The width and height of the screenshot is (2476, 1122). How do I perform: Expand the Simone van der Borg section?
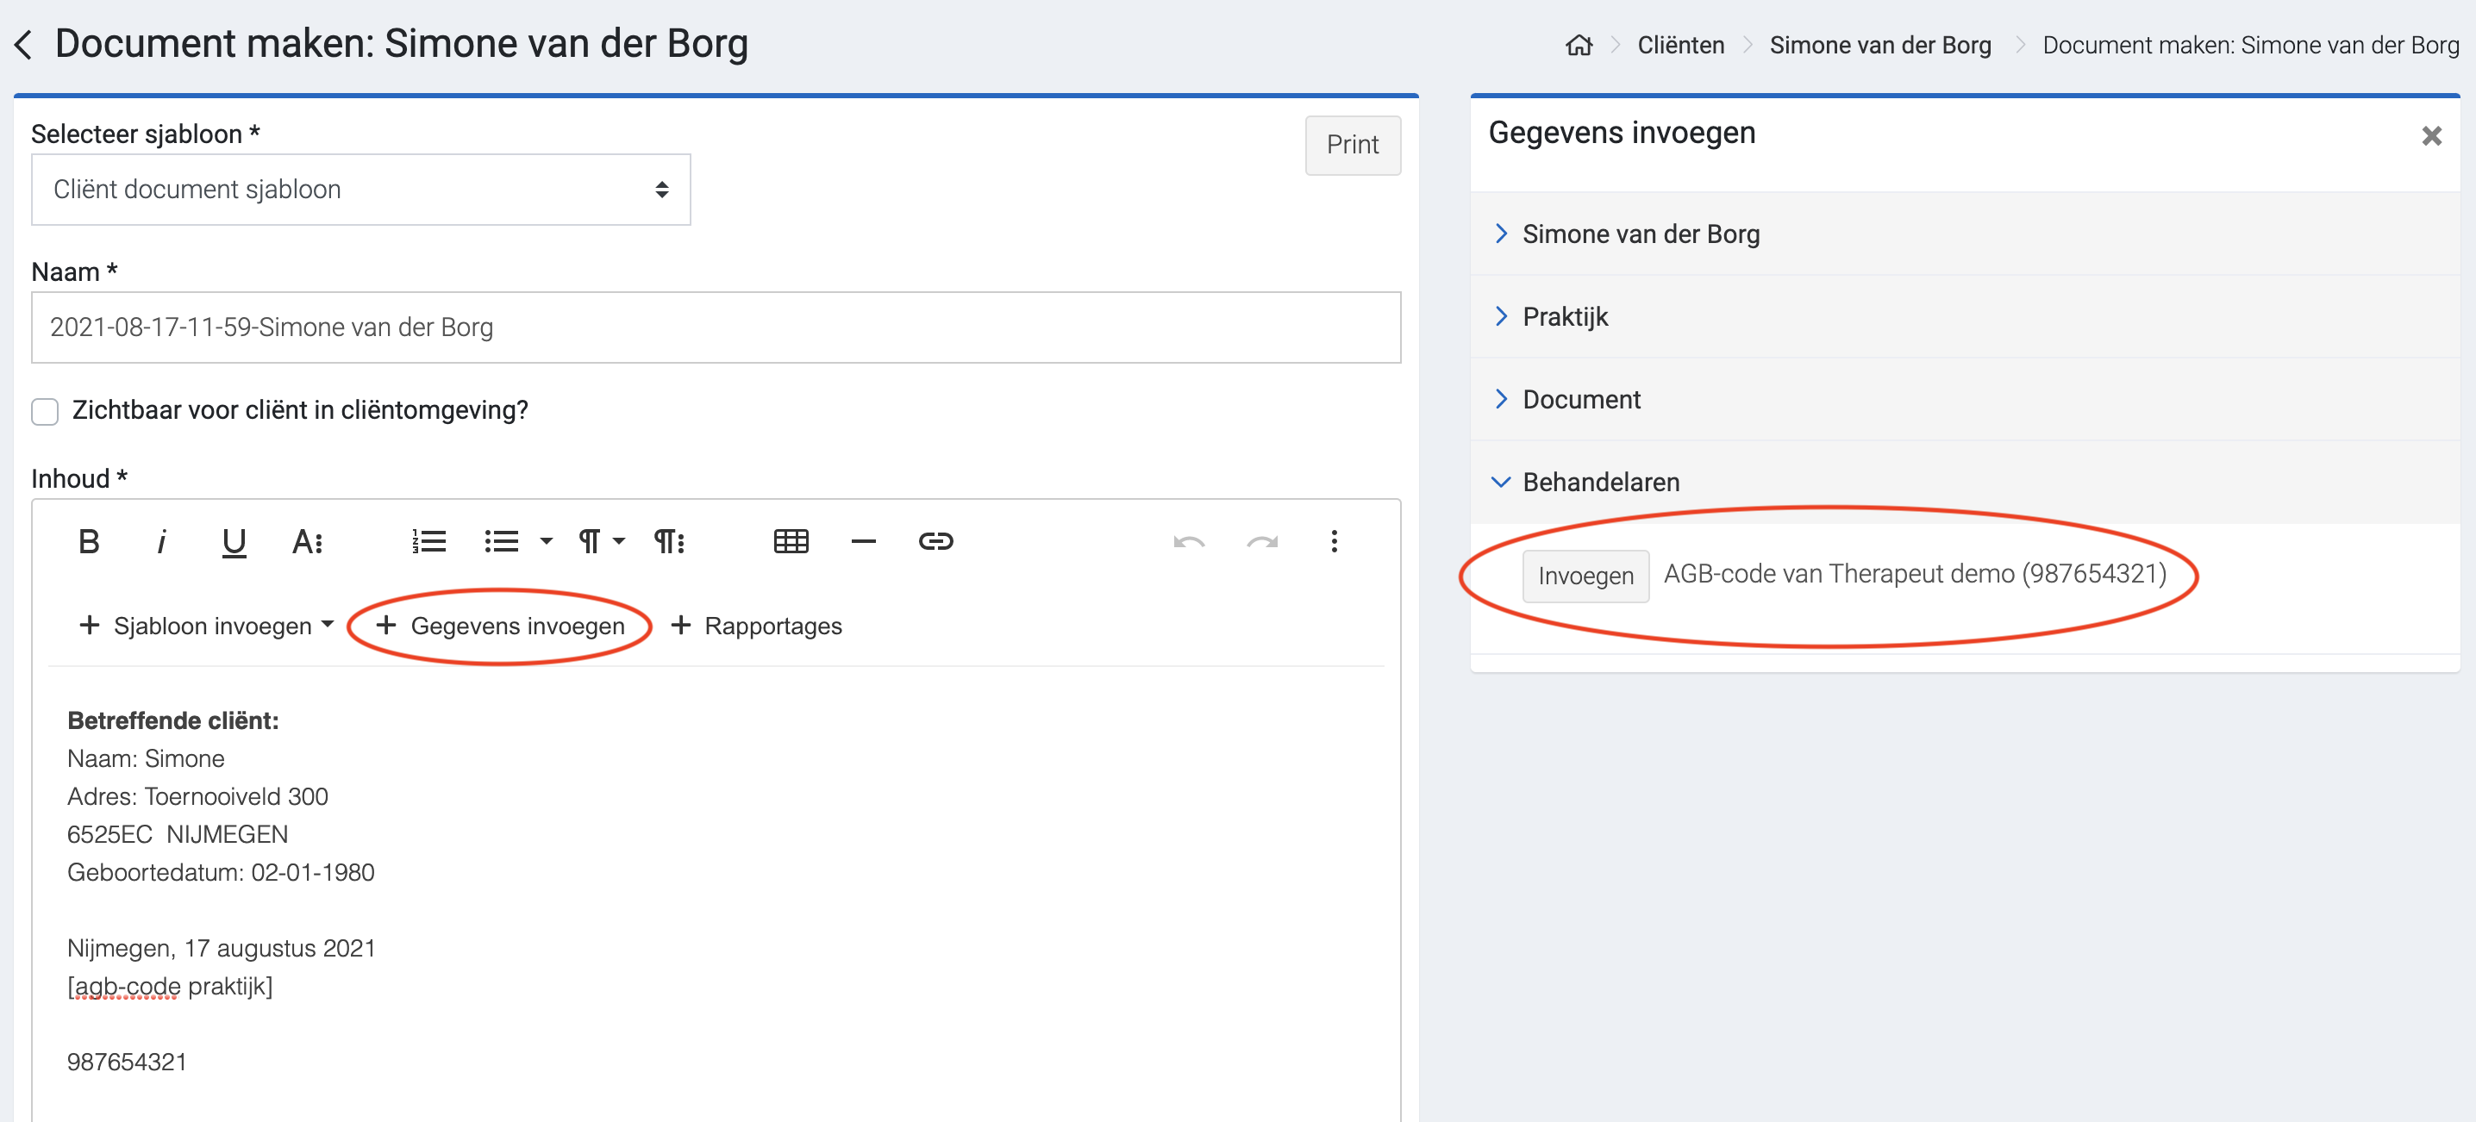(1640, 234)
